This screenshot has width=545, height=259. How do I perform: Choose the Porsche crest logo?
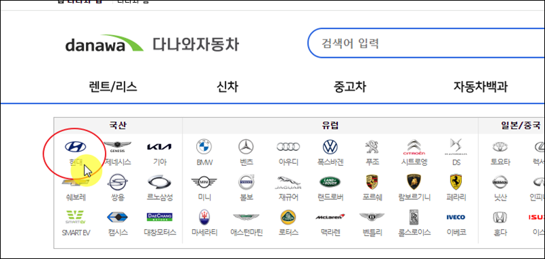372,182
